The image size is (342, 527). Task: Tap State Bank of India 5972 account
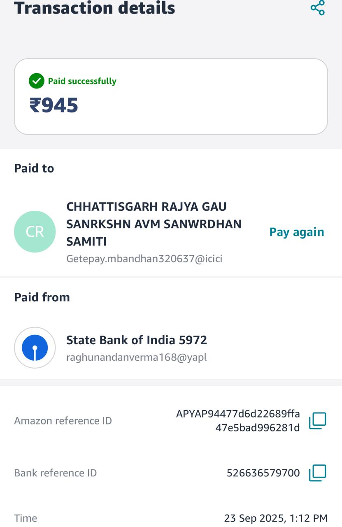137,340
